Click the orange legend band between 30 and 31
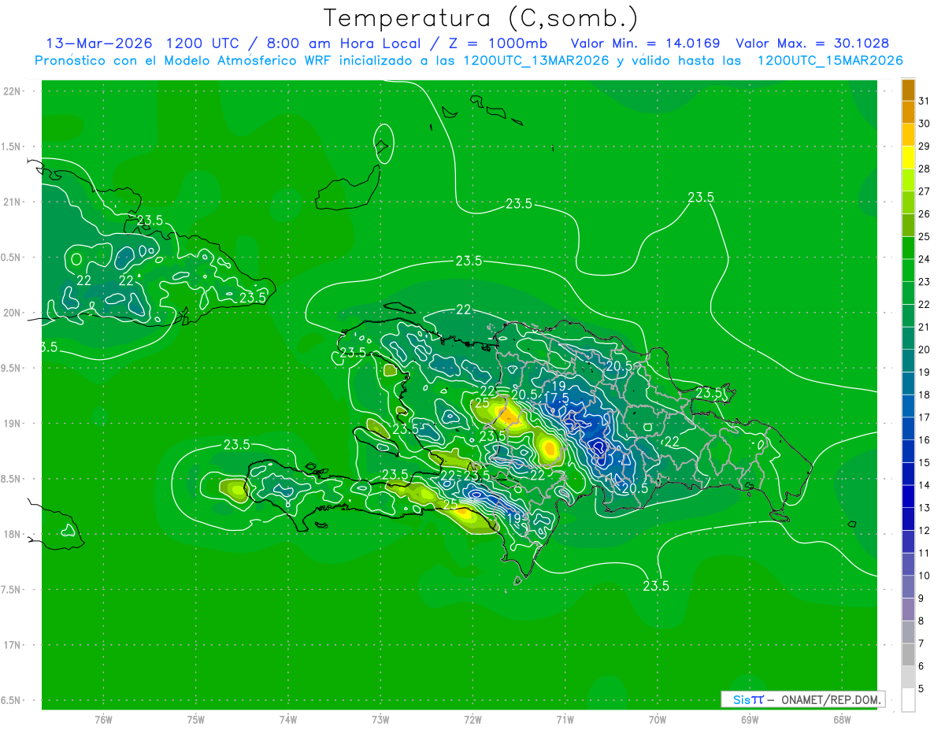The width and height of the screenshot is (945, 730). 908,113
